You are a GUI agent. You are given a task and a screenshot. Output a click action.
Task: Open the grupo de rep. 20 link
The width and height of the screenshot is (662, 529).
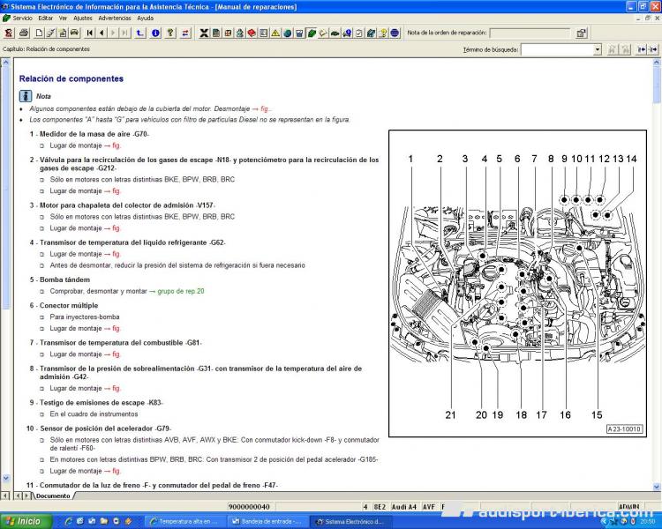click(x=177, y=291)
